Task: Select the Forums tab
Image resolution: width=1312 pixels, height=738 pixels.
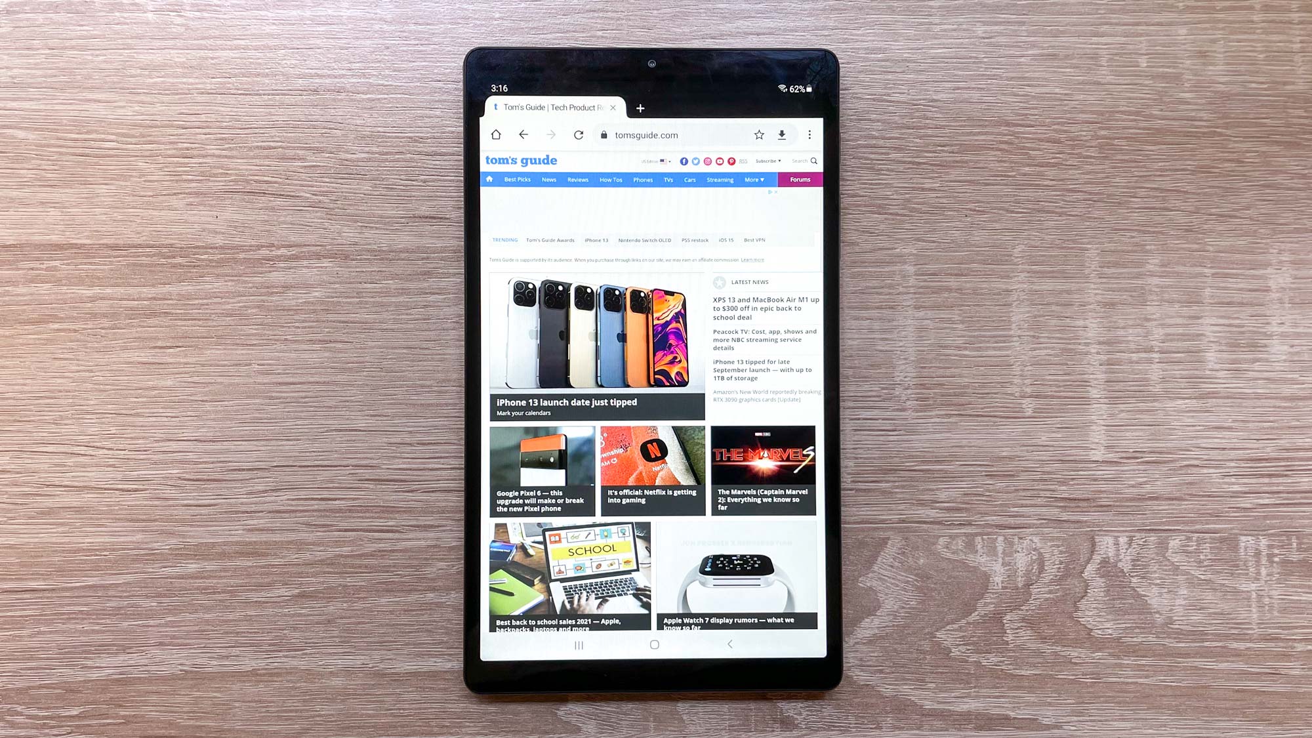Action: pos(800,179)
